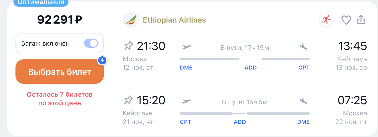Pin the 15:20 Cape Town return flight
The image size is (378, 137).
pos(128,100)
